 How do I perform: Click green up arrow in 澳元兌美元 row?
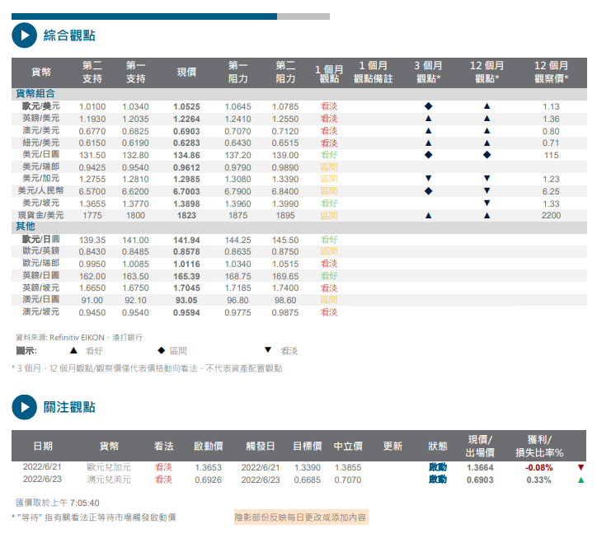pos(581,480)
